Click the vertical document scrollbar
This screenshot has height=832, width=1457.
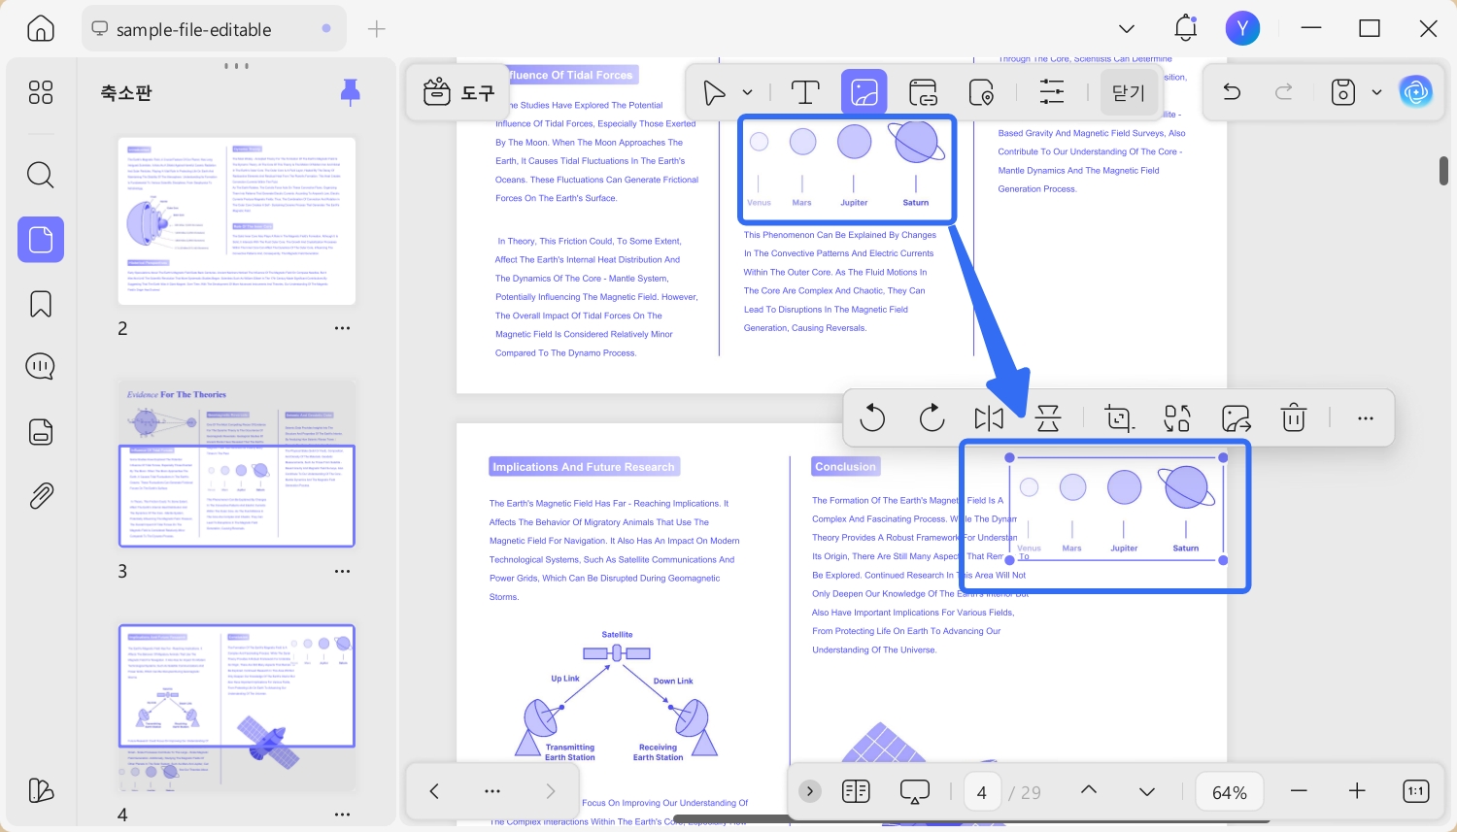pos(1444,171)
